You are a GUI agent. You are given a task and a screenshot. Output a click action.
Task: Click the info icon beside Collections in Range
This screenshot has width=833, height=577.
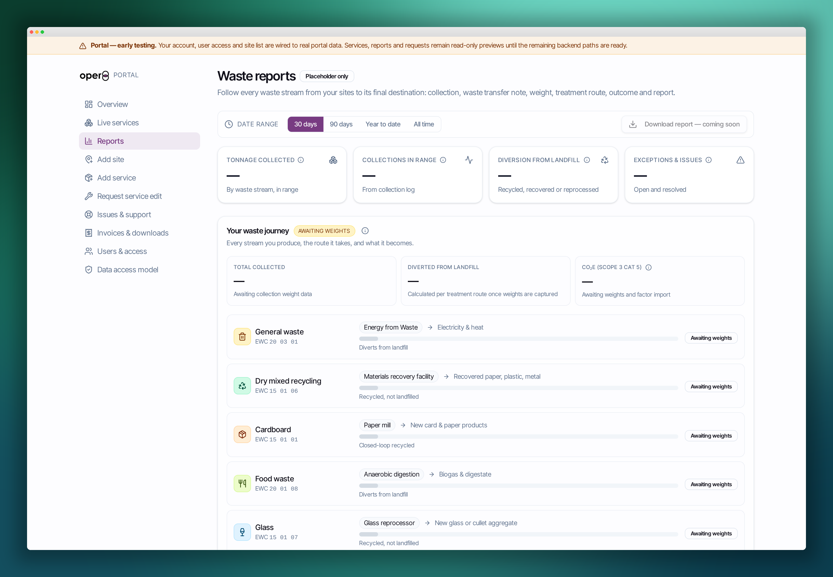pos(443,160)
